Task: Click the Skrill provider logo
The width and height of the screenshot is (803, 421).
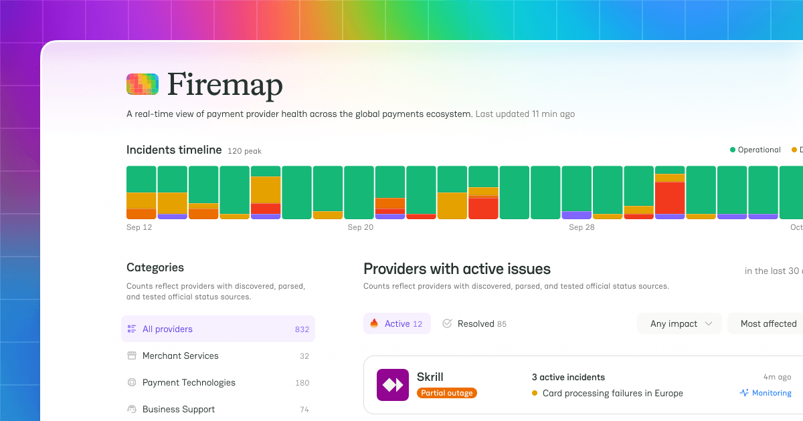Action: click(x=393, y=385)
